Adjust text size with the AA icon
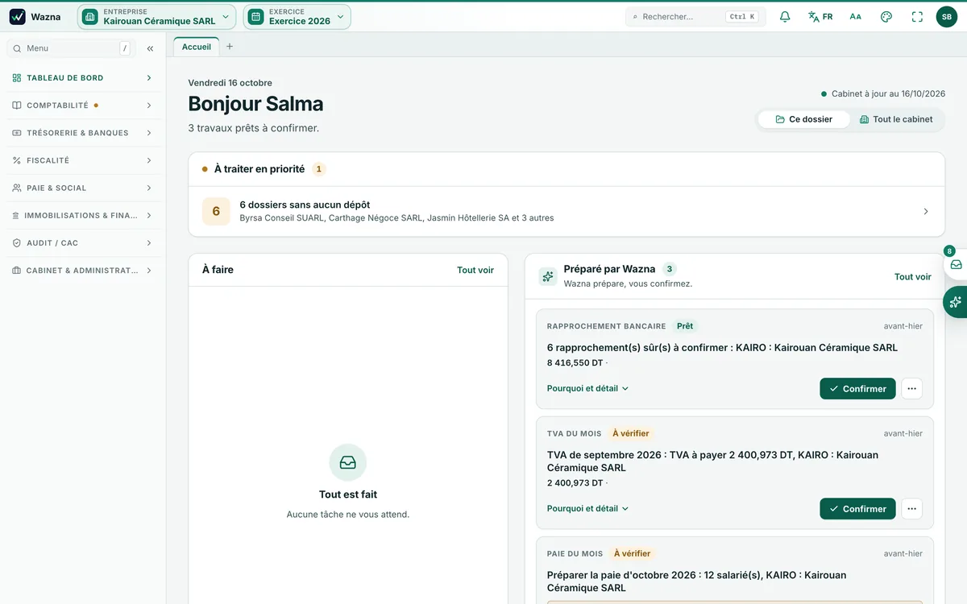This screenshot has width=967, height=604. pos(856,17)
